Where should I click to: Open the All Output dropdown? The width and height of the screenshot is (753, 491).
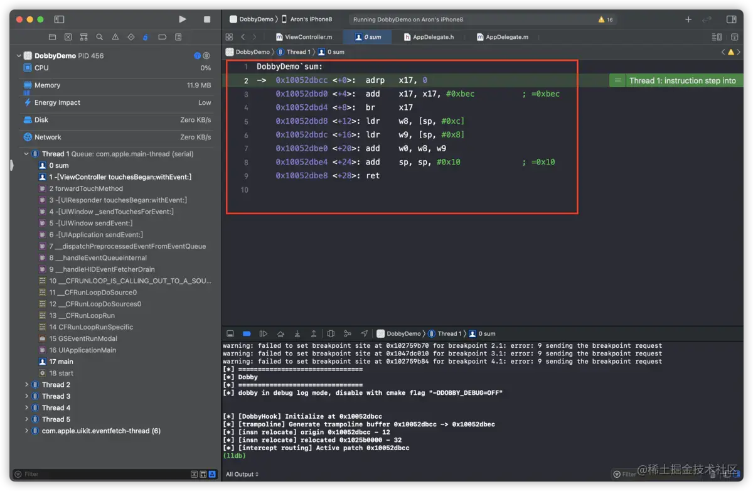pyautogui.click(x=242, y=474)
